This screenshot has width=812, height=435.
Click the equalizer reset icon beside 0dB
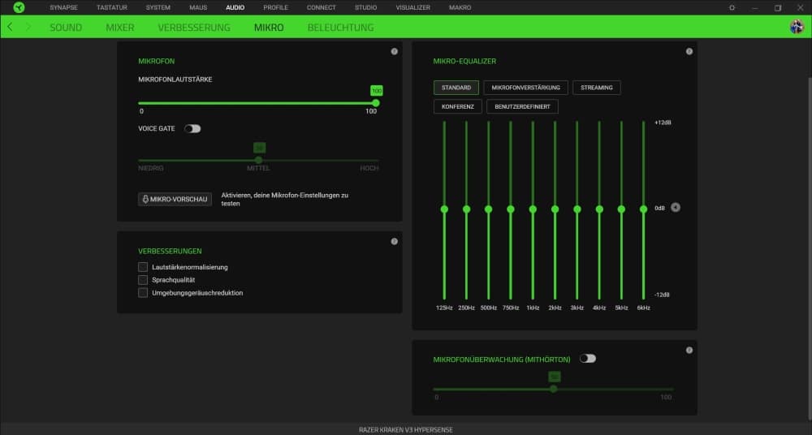tap(676, 208)
